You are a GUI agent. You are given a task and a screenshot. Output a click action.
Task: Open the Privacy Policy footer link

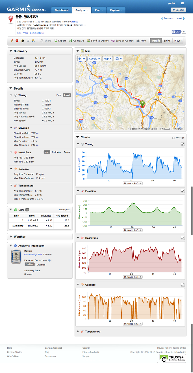coord(164,348)
